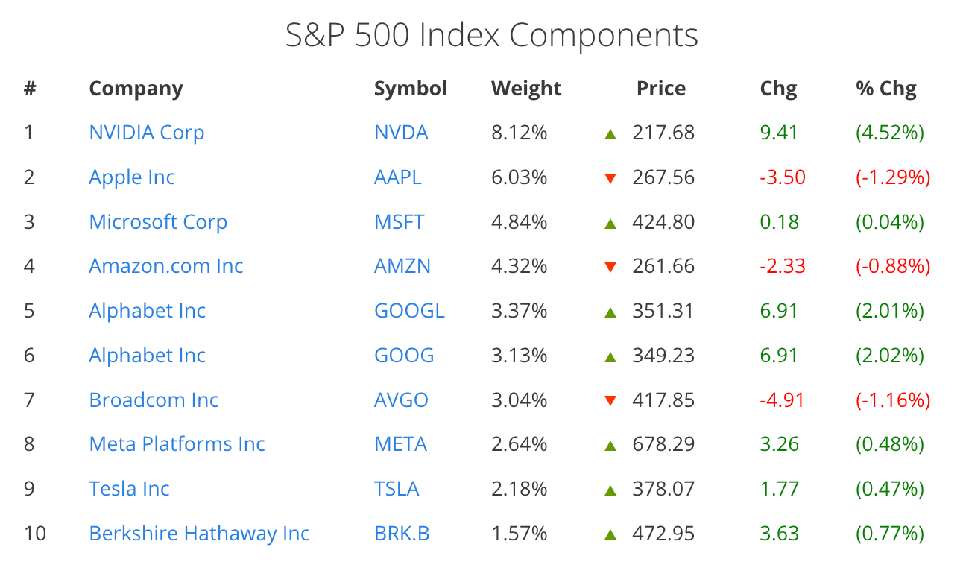This screenshot has height=562, width=966.
Task: Select the TSLA symbol link
Action: click(397, 489)
